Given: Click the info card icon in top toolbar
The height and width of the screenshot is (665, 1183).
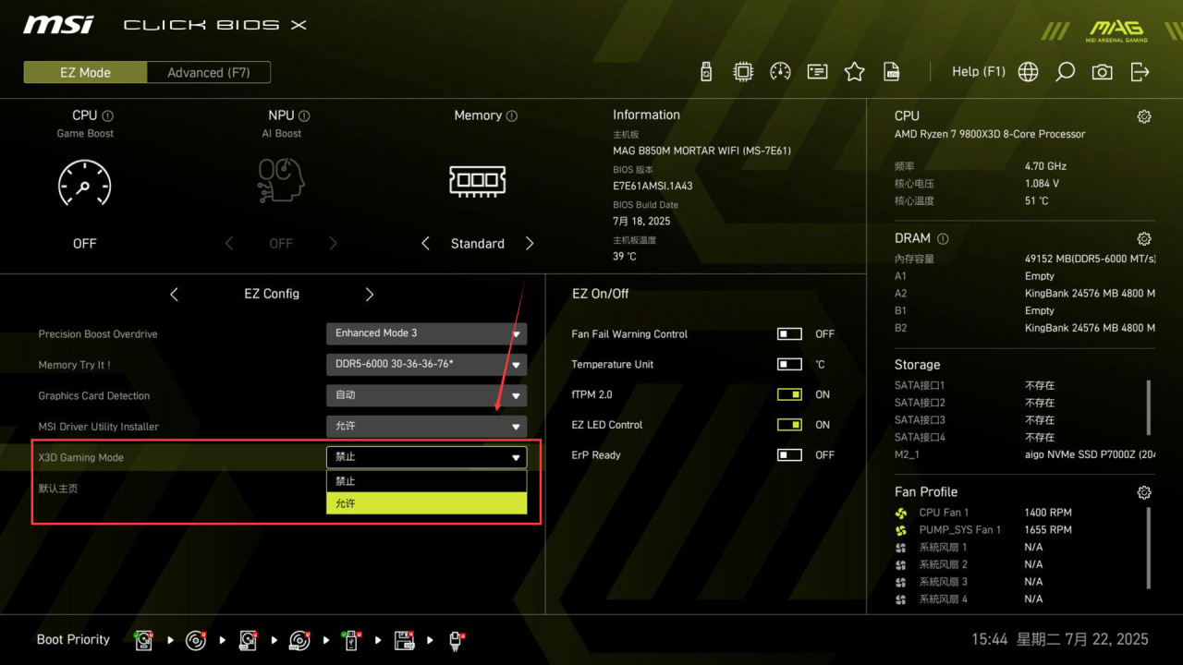Looking at the screenshot, I should pos(817,72).
